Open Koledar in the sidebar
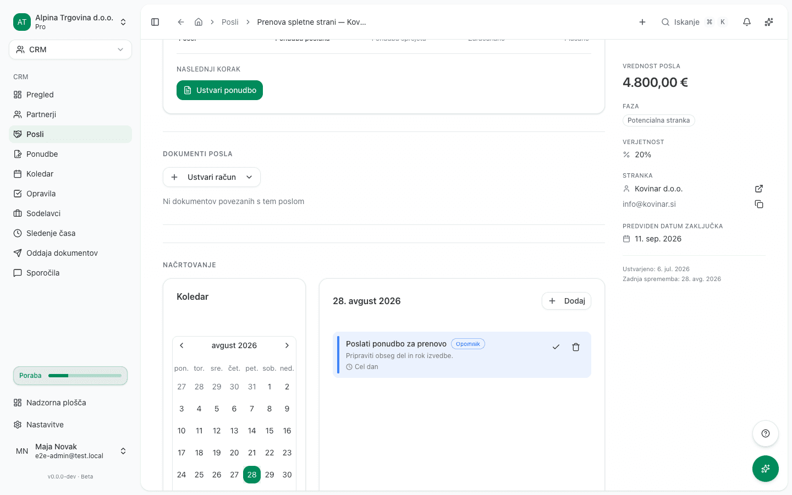 pyautogui.click(x=70, y=174)
